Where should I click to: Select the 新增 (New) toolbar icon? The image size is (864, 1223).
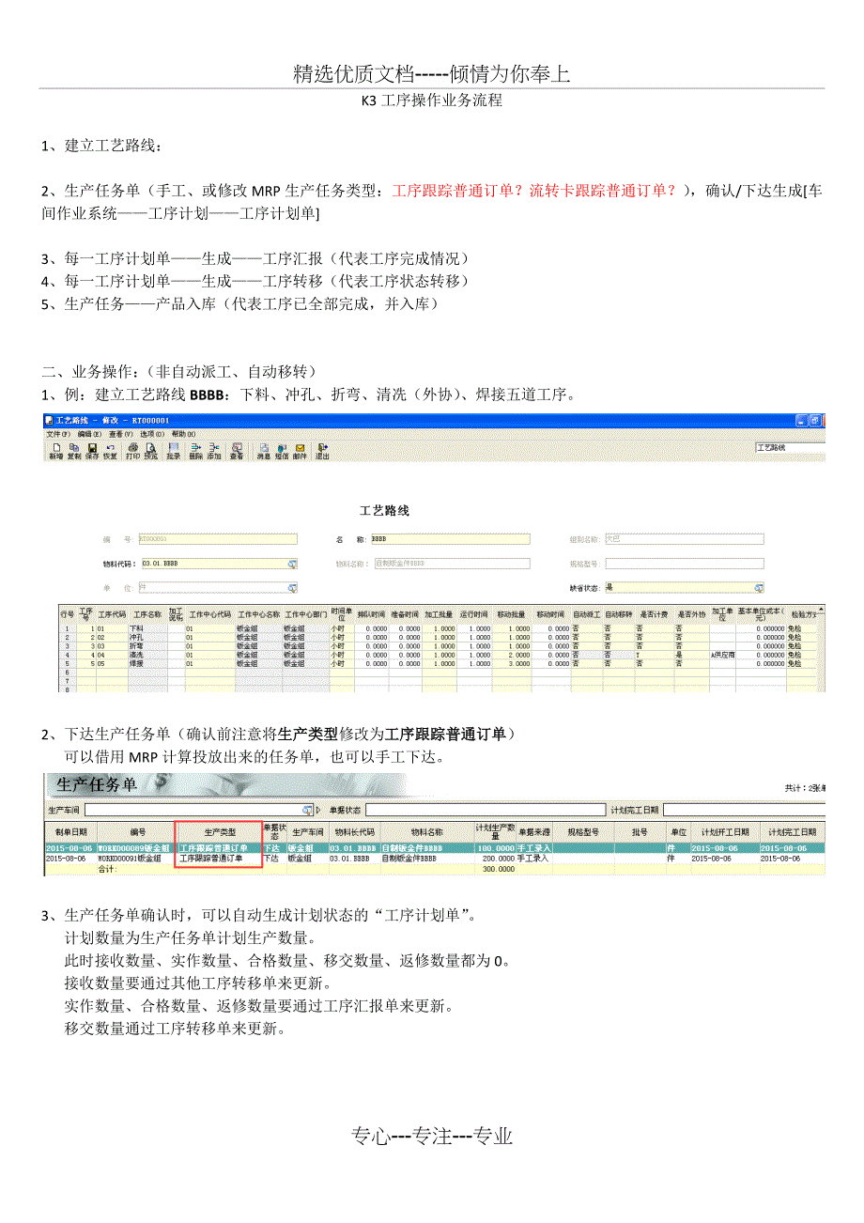pos(56,449)
